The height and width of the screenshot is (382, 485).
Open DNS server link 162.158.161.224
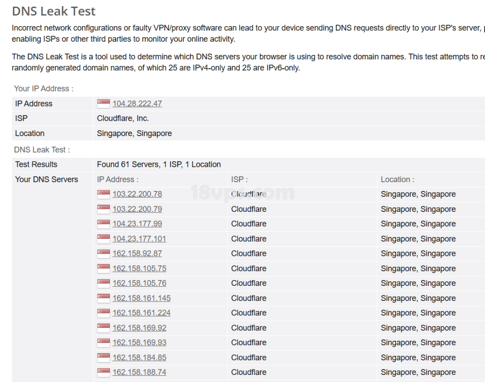[141, 313]
